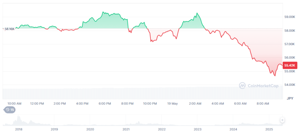The width and height of the screenshot is (301, 138).
Task: Click the history badge showing 15
Action: tap(9, 110)
